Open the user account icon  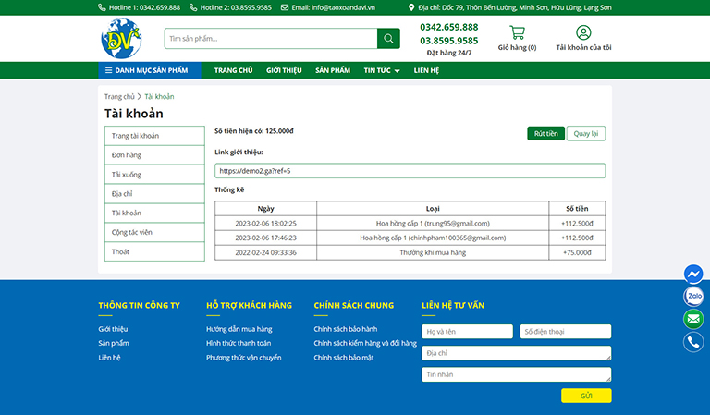tap(583, 32)
